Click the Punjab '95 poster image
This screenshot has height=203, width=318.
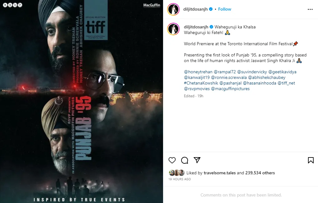(x=82, y=101)
